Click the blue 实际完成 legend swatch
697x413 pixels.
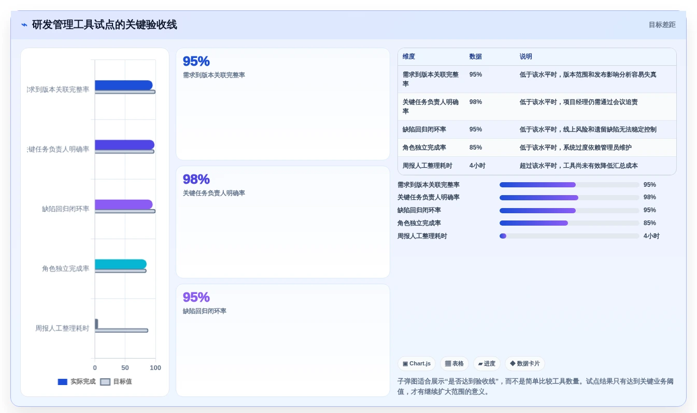click(63, 382)
